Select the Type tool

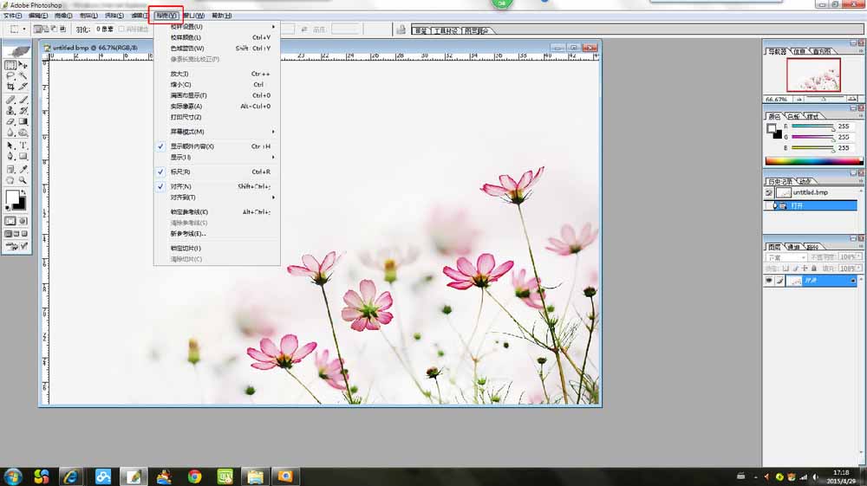coord(23,146)
